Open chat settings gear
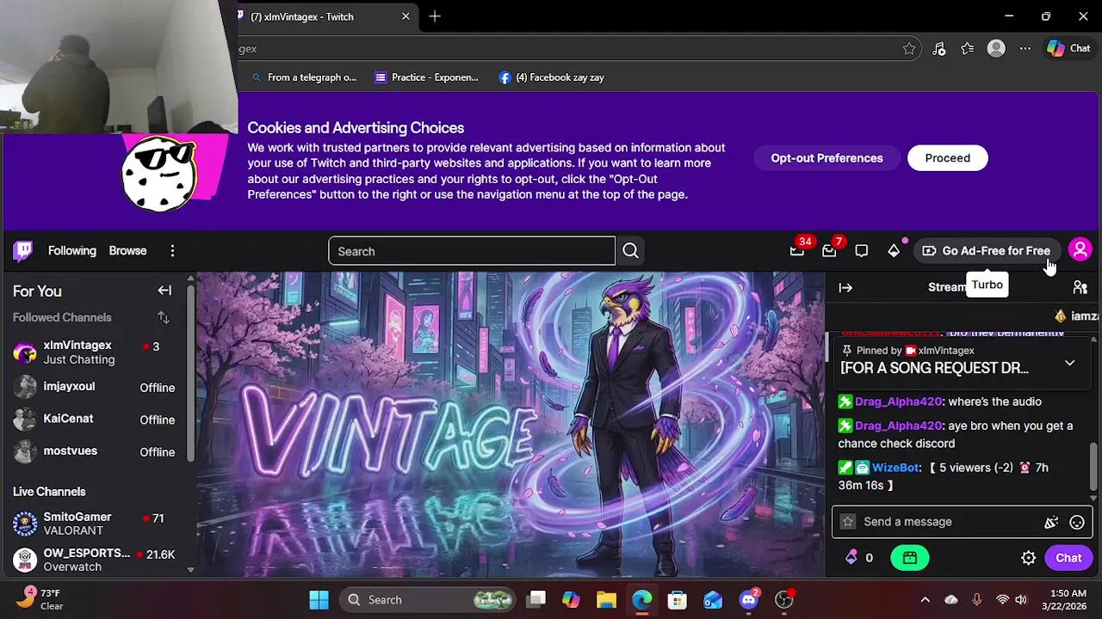The width and height of the screenshot is (1102, 619). tap(1028, 558)
